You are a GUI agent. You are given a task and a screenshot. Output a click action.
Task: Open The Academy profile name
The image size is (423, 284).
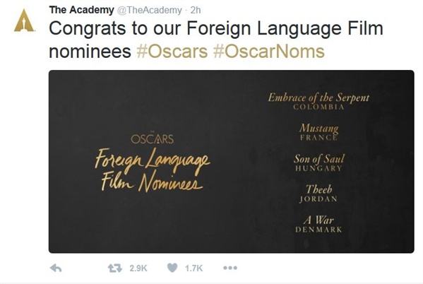[81, 10]
